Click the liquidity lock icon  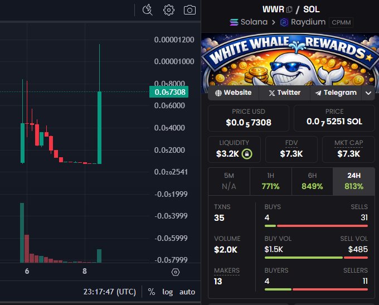(247, 154)
